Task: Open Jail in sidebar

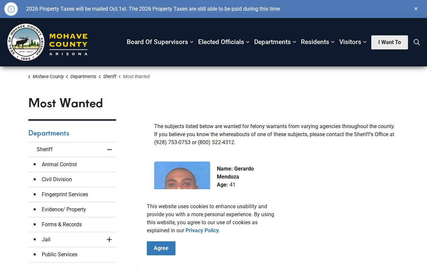Action: pos(46,239)
